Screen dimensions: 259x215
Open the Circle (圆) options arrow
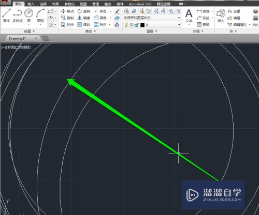pos(28,24)
